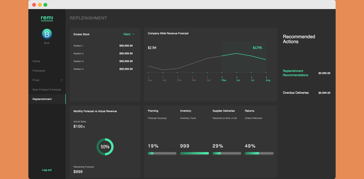Image resolution: width=364 pixels, height=179 pixels.
Task: Select the Returns heading
Action: click(x=249, y=111)
